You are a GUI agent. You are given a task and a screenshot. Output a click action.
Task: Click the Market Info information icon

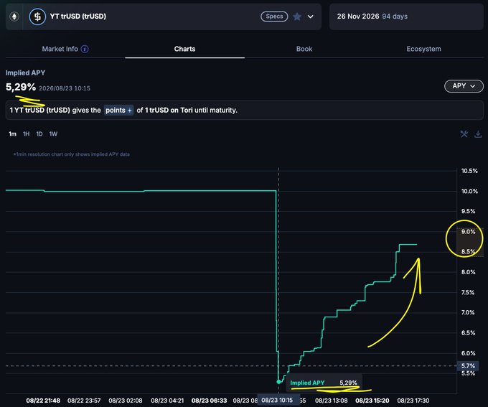85,49
